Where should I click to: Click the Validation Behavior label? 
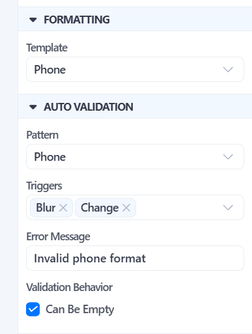coord(70,287)
